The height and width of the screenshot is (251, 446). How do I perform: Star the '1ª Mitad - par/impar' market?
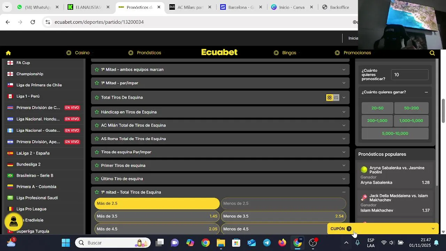97,83
